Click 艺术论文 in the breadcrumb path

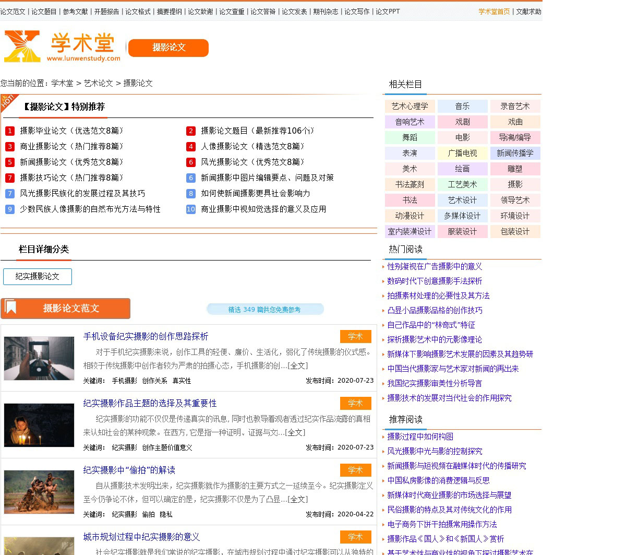click(98, 84)
